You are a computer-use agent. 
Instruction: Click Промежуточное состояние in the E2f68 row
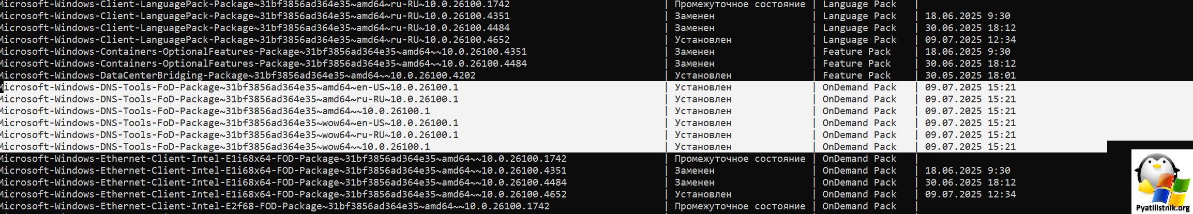[739, 206]
